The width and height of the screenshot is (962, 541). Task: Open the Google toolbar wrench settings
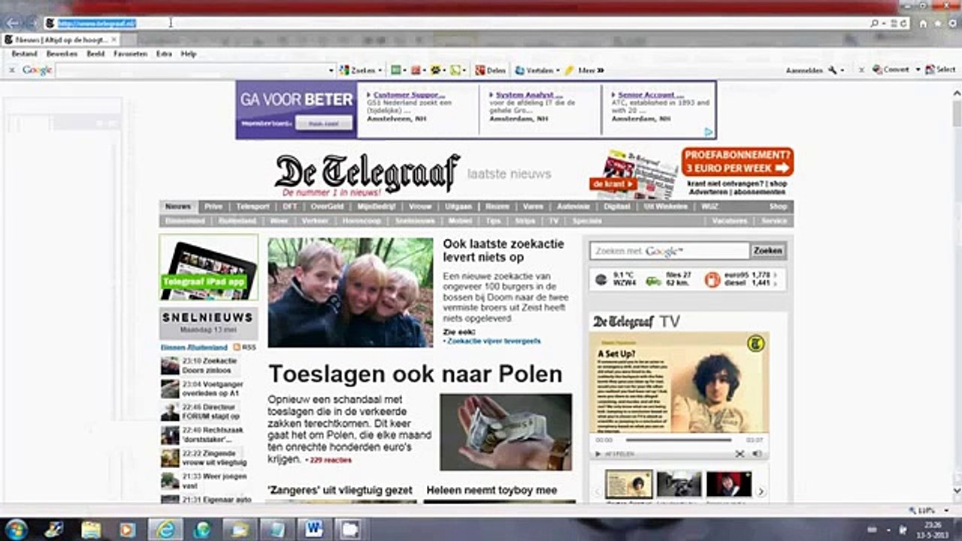(x=832, y=70)
